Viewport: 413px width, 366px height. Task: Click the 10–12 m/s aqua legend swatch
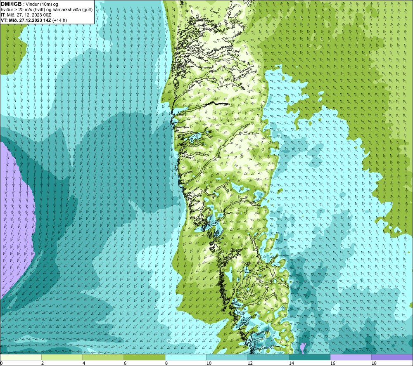point(227,357)
